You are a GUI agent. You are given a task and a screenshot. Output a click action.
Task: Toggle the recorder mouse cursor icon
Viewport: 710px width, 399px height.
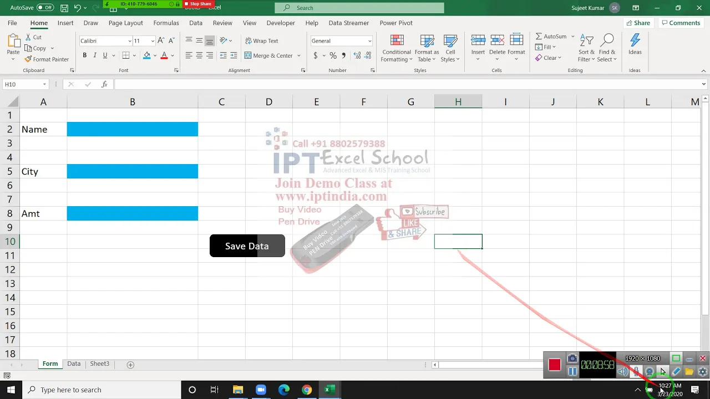tap(663, 371)
